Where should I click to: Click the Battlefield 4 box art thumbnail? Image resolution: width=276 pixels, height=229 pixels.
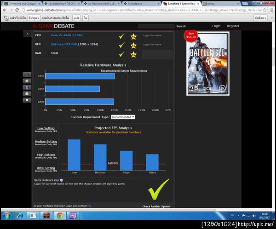tap(208, 64)
